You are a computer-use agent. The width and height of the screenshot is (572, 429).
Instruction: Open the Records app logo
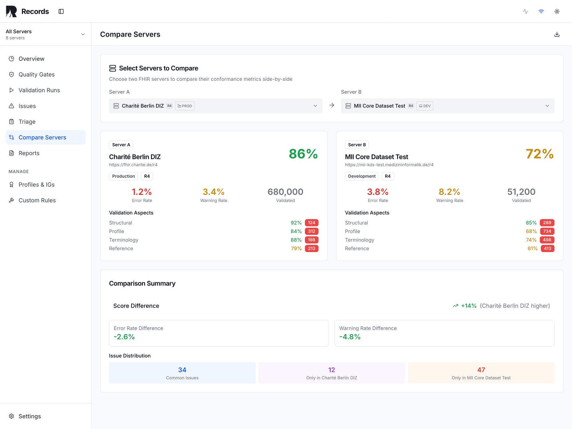tap(11, 11)
